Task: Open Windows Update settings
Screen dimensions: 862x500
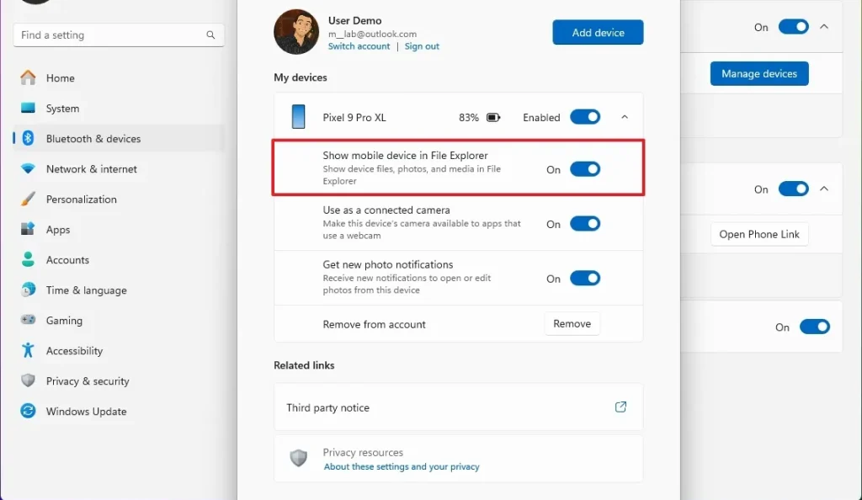Action: tap(119, 411)
